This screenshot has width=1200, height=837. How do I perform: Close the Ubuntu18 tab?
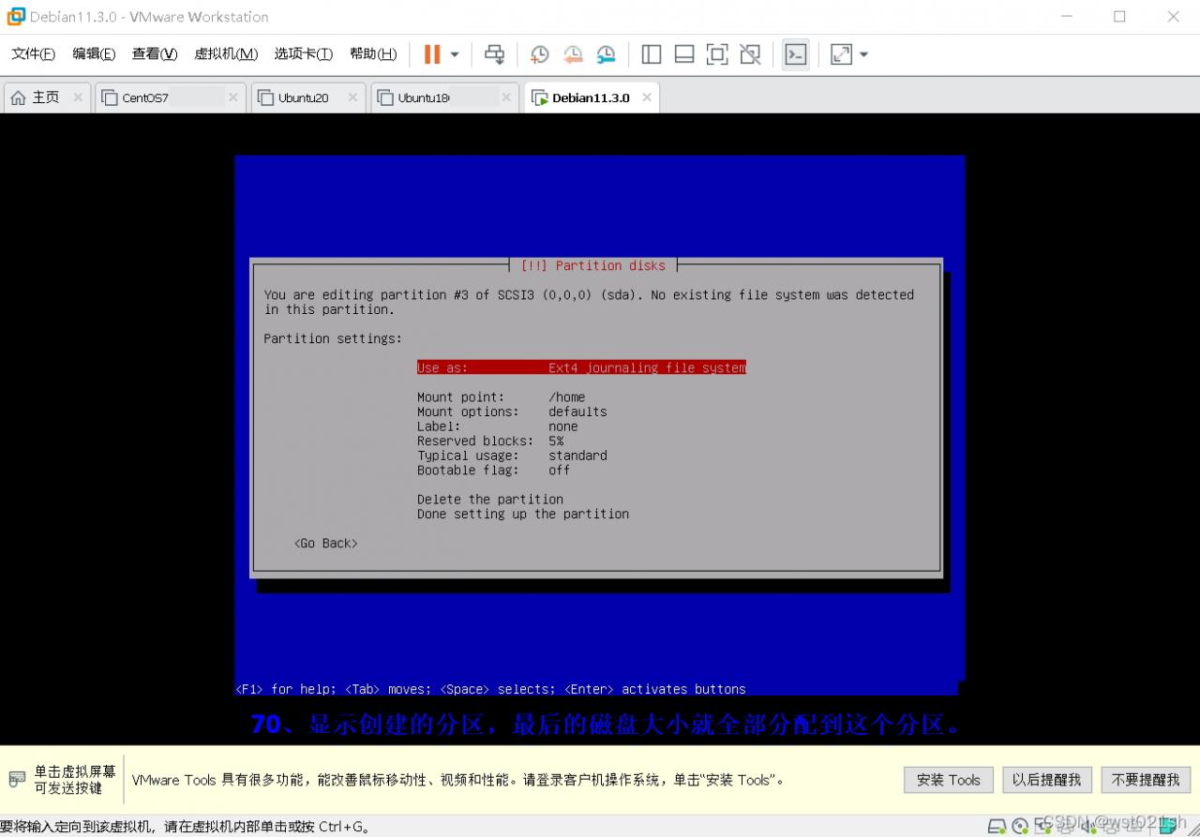click(506, 97)
